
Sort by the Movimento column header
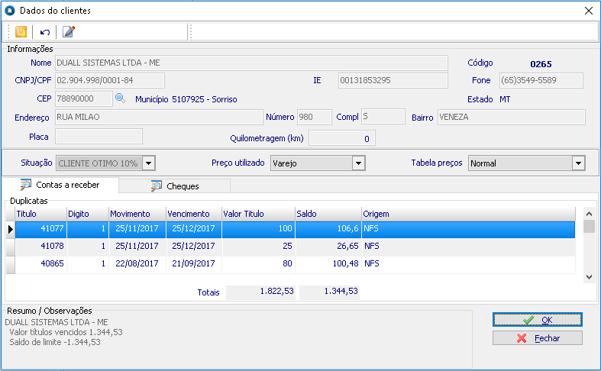click(x=137, y=214)
